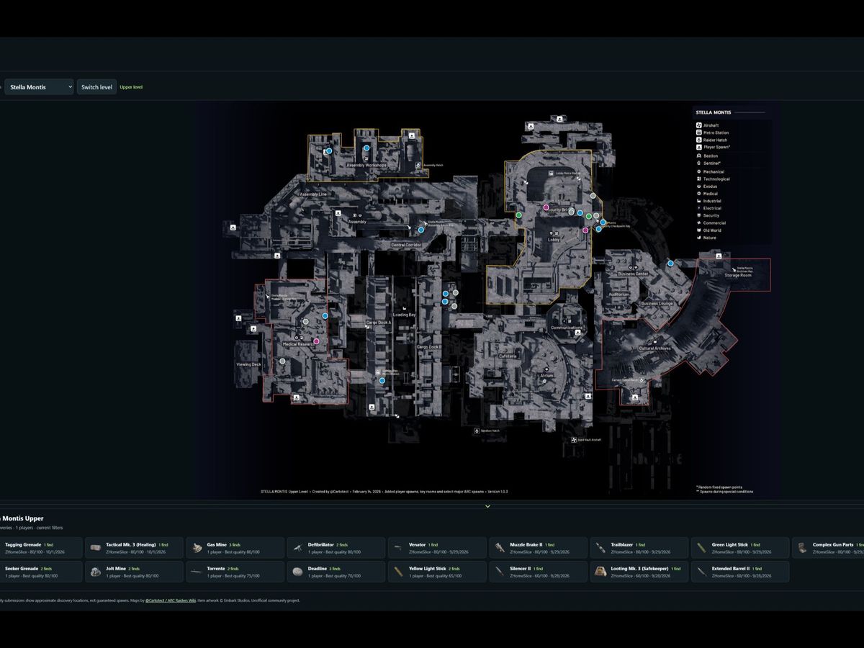Click the Trailblazer item icon
The width and height of the screenshot is (864, 648).
coord(600,548)
